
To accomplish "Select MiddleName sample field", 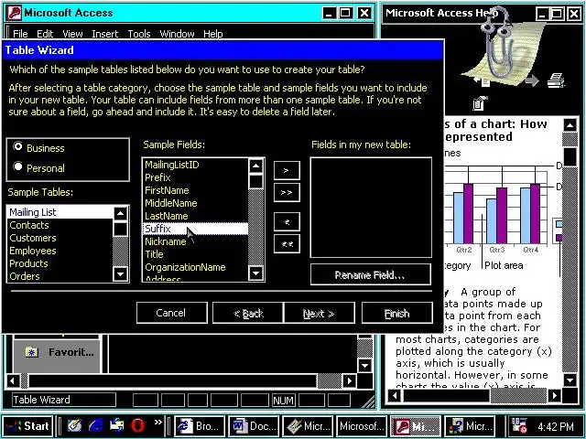I will tap(195, 203).
